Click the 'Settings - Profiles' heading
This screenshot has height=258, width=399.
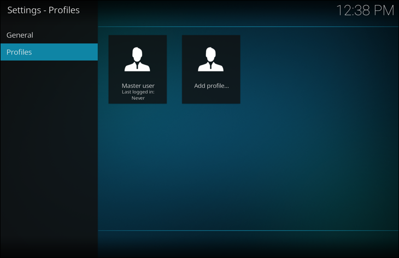pyautogui.click(x=44, y=10)
